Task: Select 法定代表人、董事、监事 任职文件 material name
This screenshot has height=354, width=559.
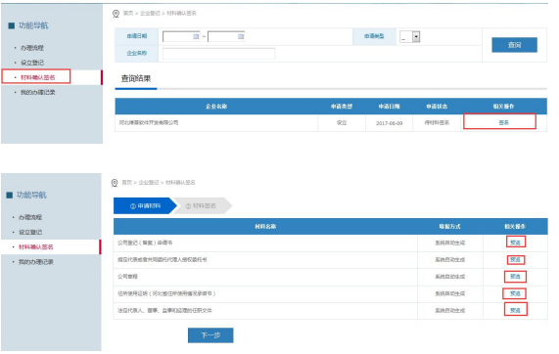Action: pyautogui.click(x=164, y=311)
